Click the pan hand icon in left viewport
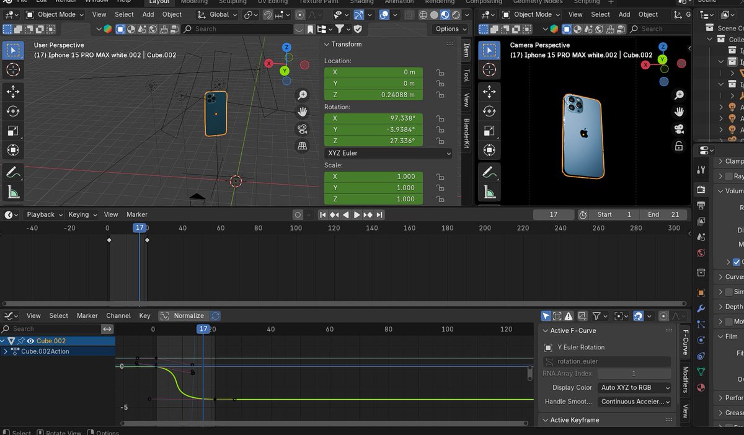Image resolution: width=744 pixels, height=435 pixels. pyautogui.click(x=303, y=112)
